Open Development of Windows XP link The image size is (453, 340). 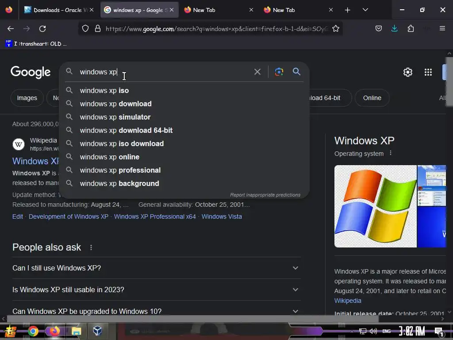[69, 216]
